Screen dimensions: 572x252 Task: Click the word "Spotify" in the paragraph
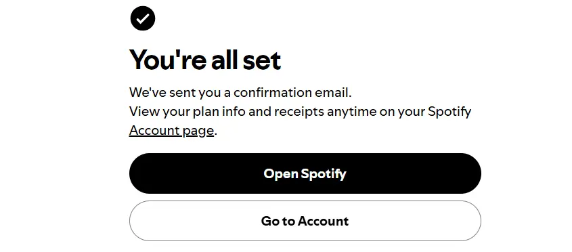[x=449, y=112]
